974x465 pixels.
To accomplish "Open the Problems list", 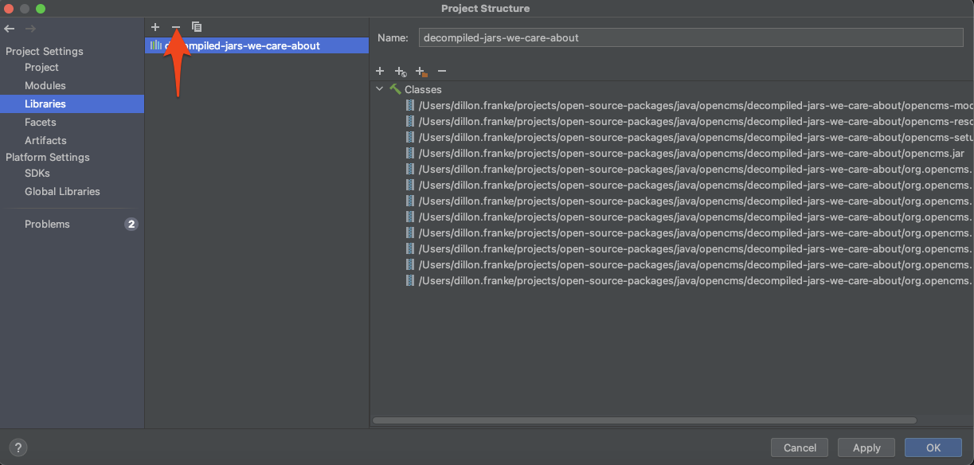I will (x=47, y=224).
